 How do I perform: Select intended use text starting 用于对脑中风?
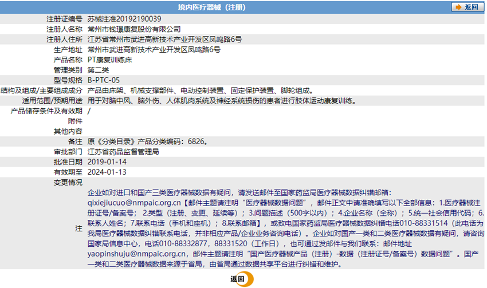[x=222, y=101]
